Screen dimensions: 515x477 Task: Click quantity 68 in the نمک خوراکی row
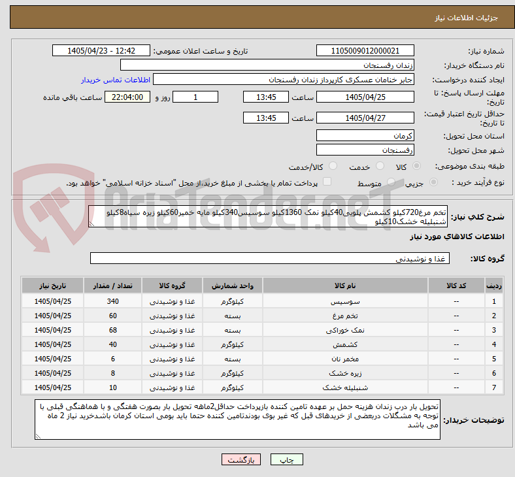coord(112,330)
